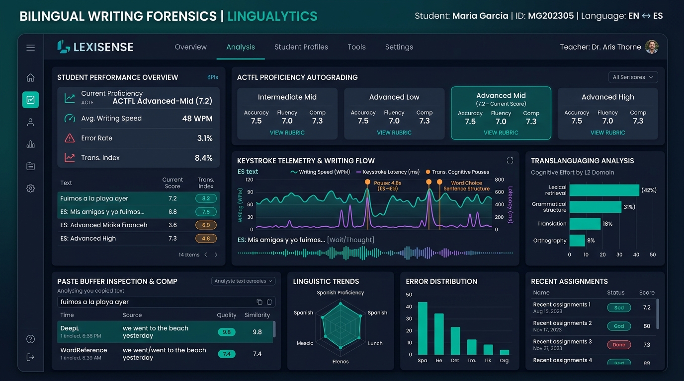Click Dr. Aris Thorne's avatar
The width and height of the screenshot is (684, 381).
pos(652,47)
